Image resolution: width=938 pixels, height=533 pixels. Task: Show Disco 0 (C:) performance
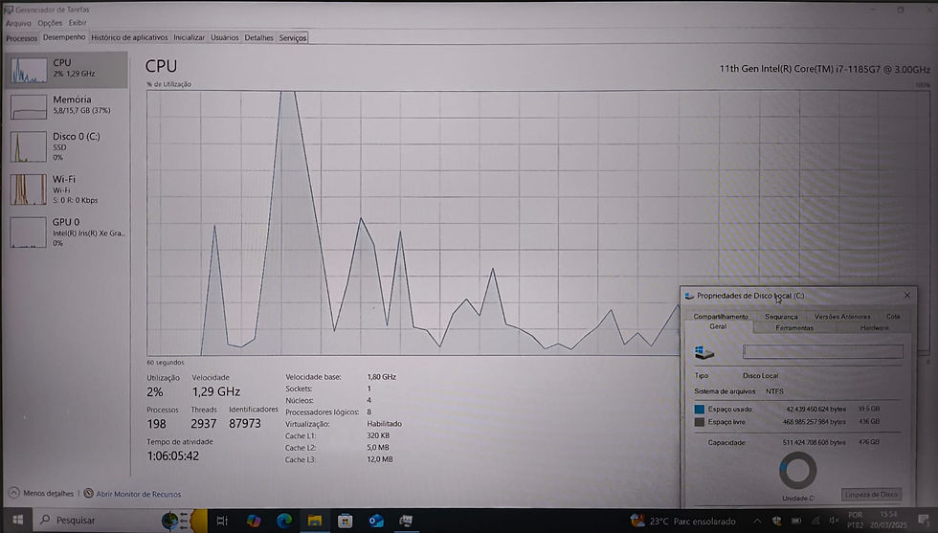coord(66,146)
